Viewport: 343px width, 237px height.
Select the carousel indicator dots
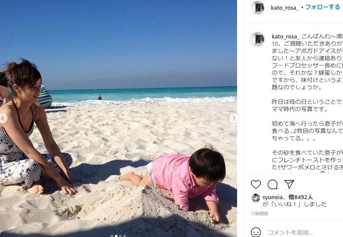(x=119, y=236)
